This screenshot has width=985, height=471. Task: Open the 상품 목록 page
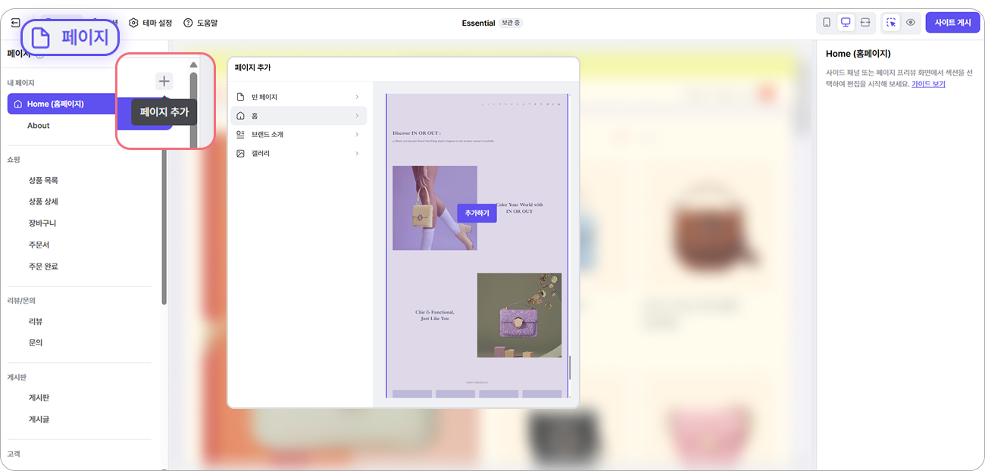(43, 180)
